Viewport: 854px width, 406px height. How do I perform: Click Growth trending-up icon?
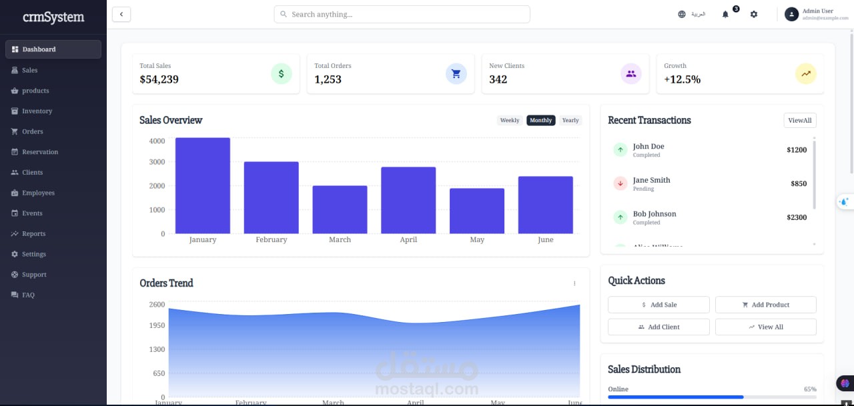coord(805,74)
